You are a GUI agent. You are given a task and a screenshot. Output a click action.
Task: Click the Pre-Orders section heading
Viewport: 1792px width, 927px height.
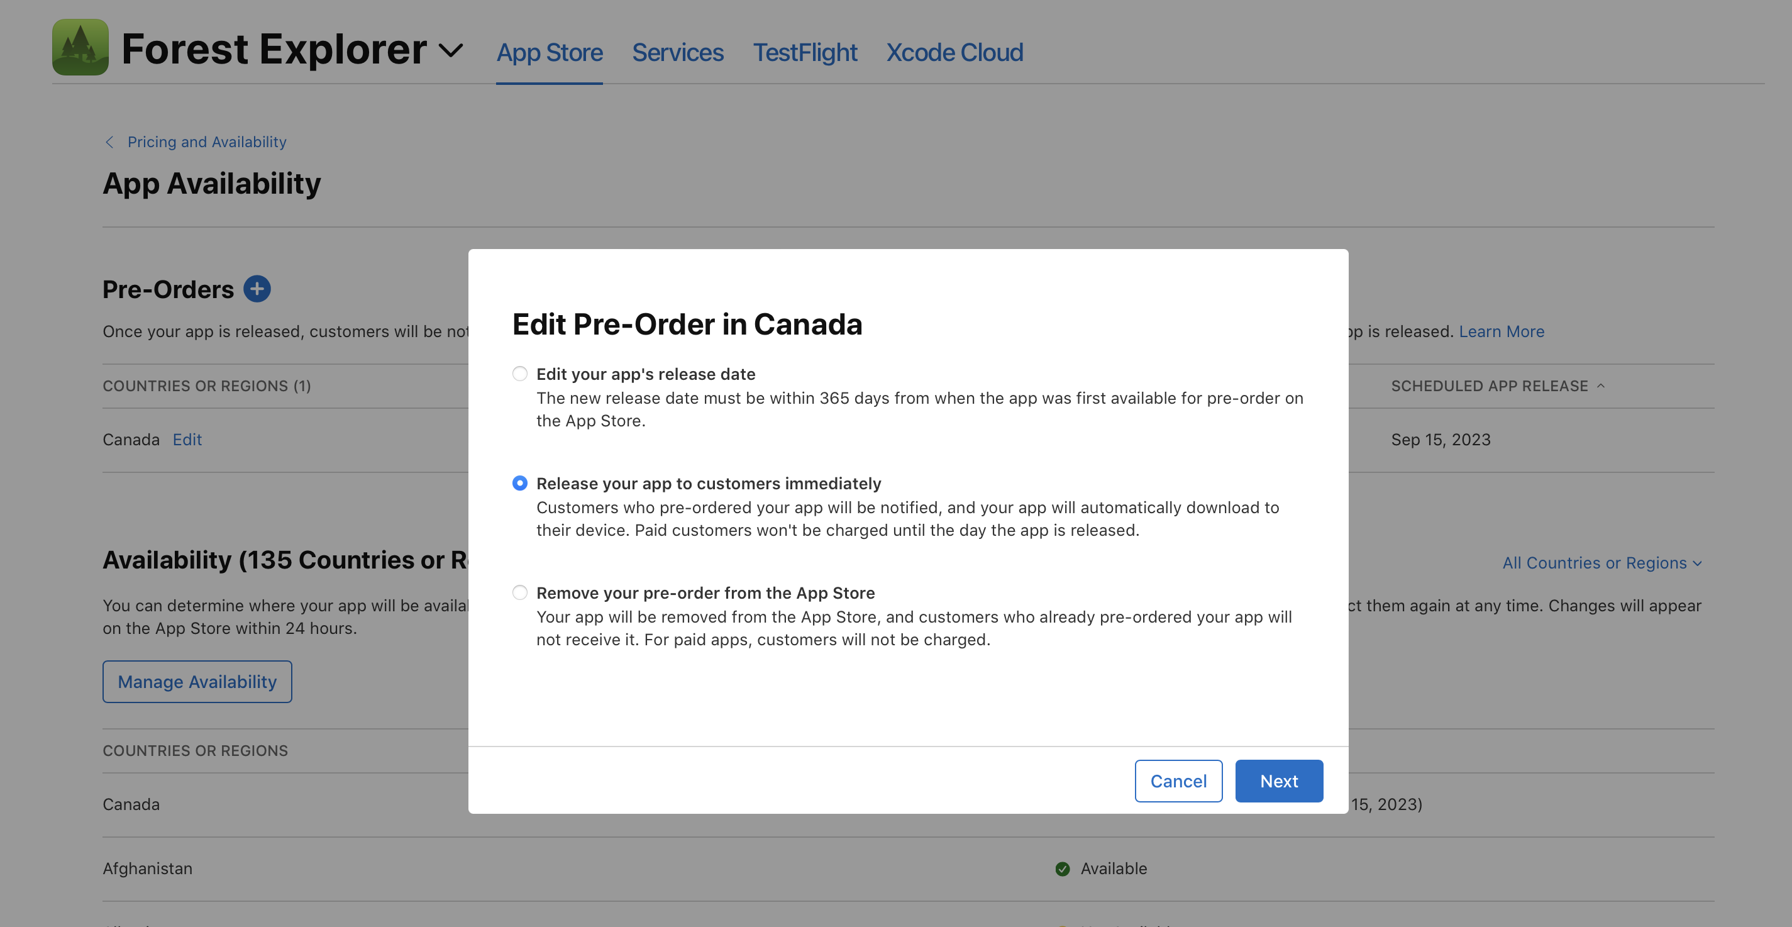coord(168,289)
